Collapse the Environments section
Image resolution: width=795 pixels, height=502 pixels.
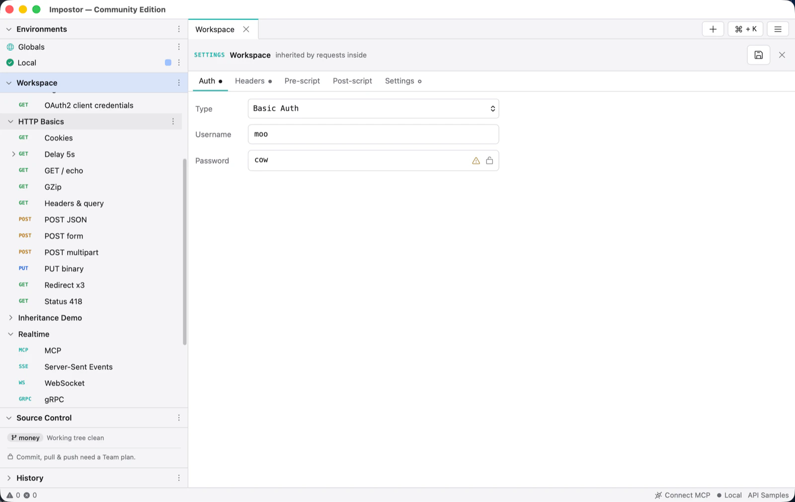pyautogui.click(x=9, y=29)
